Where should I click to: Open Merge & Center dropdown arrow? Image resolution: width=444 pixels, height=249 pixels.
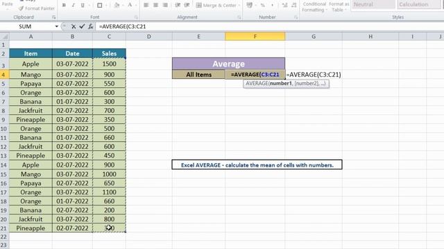pos(239,5)
